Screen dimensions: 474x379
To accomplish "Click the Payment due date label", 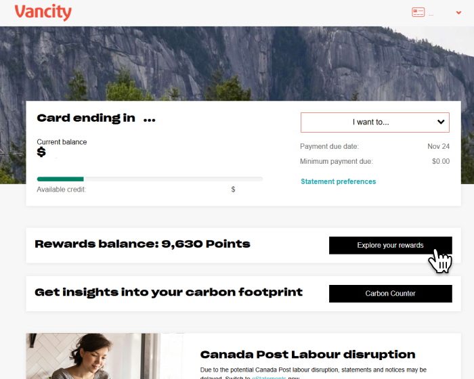I will tap(329, 146).
